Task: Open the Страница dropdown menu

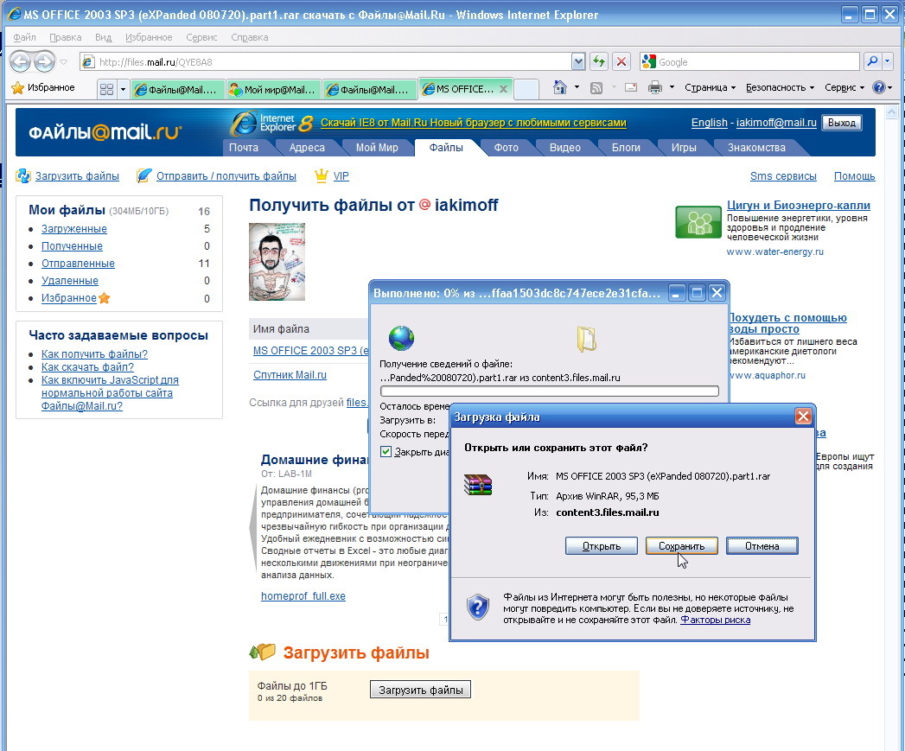Action: (710, 87)
